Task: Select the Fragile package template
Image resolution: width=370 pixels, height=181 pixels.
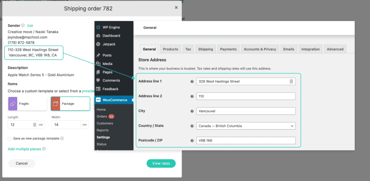Action: (27, 103)
